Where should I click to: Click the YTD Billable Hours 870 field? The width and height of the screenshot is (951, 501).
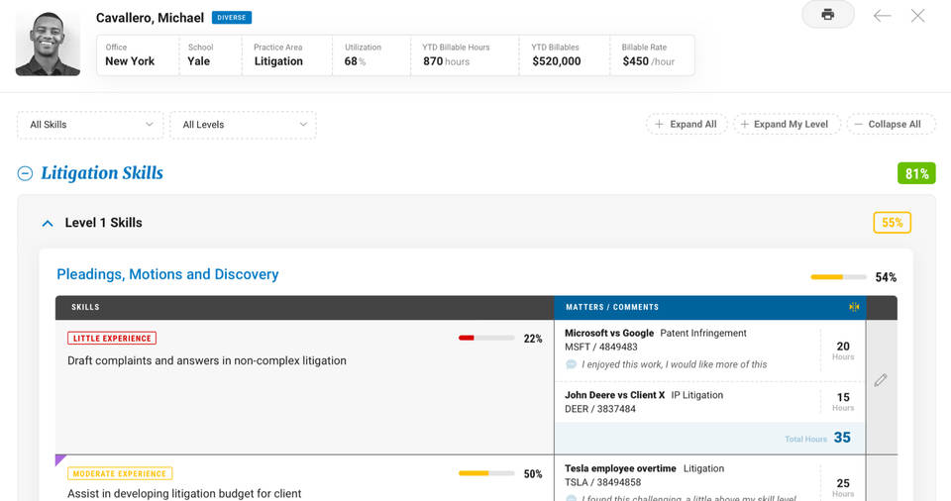tap(465, 55)
